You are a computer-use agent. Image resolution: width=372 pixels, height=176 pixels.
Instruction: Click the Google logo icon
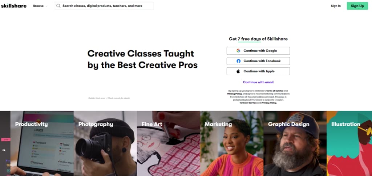tap(238, 51)
